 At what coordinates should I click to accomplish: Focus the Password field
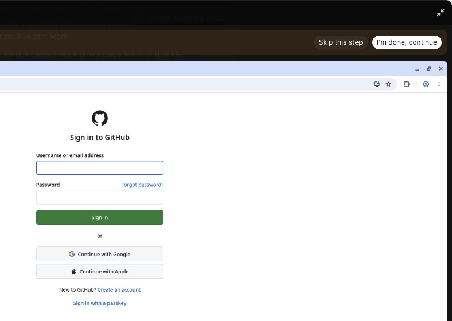pyautogui.click(x=100, y=197)
